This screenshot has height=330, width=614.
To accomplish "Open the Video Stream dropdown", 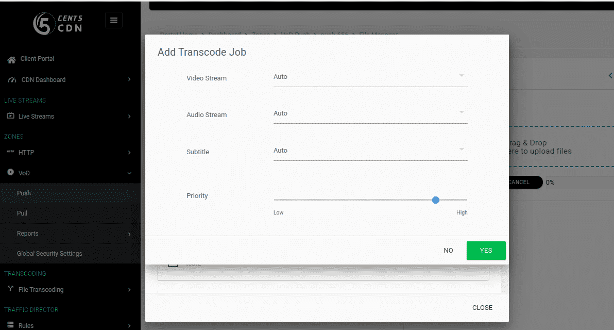I will 370,77.
